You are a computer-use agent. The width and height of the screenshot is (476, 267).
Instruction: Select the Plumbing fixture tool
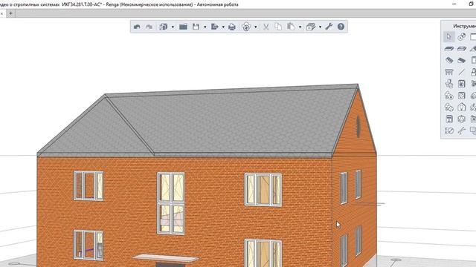tap(449, 84)
